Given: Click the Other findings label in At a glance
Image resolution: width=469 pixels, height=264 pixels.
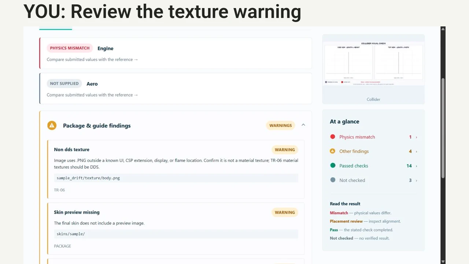Looking at the screenshot, I should pos(354,151).
